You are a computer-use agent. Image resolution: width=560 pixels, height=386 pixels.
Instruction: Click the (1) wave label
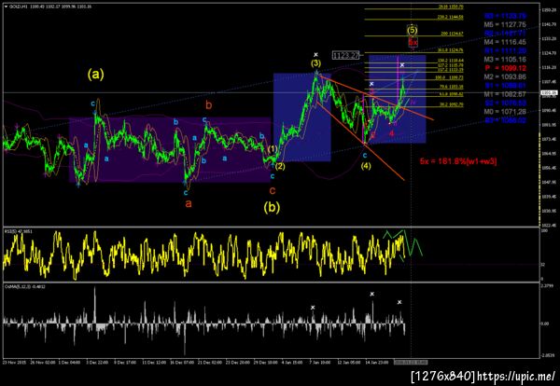click(x=273, y=149)
